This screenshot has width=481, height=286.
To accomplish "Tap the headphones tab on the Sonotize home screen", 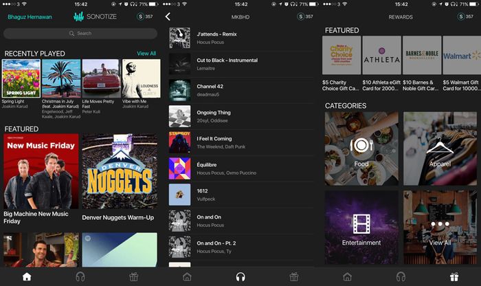I will (80, 277).
